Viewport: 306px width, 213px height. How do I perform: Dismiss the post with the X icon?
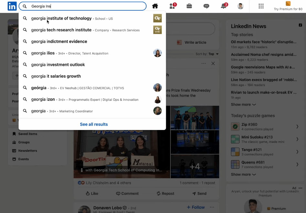[213, 63]
